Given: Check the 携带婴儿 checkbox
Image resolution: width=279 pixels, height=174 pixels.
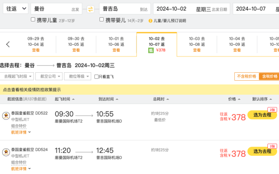Looking at the screenshot, I should pos(101,20).
